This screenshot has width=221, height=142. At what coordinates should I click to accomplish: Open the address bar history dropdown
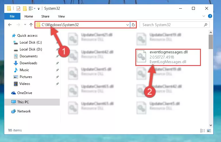click(x=128, y=25)
